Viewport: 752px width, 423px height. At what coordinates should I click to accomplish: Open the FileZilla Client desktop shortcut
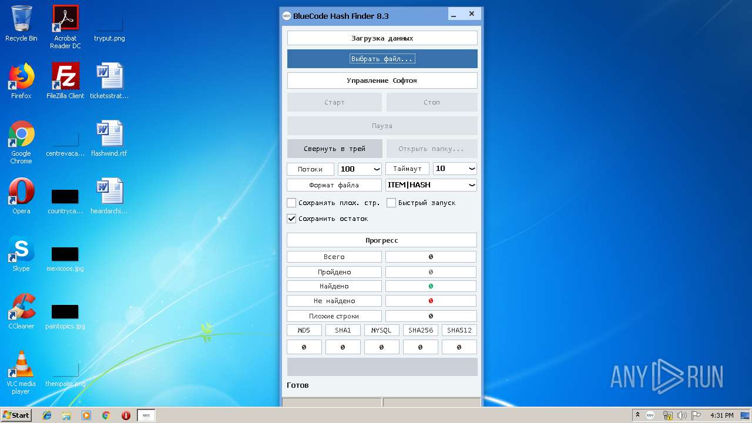[x=65, y=81]
